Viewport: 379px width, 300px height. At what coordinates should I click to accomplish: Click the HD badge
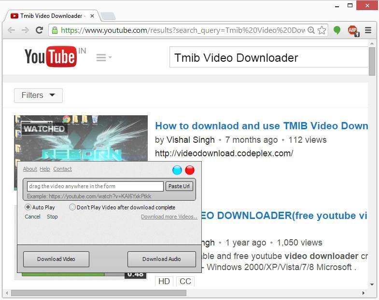(x=164, y=281)
